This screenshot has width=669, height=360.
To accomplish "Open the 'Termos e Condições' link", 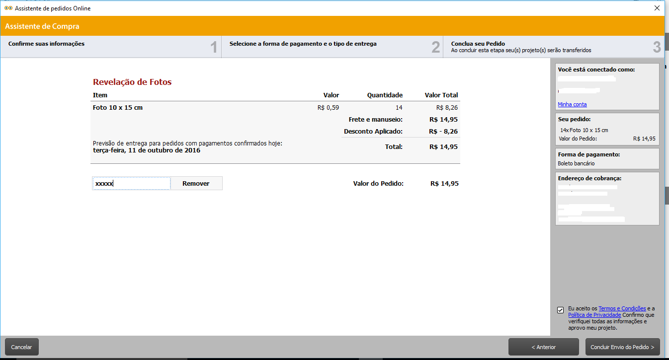I will click(x=622, y=308).
